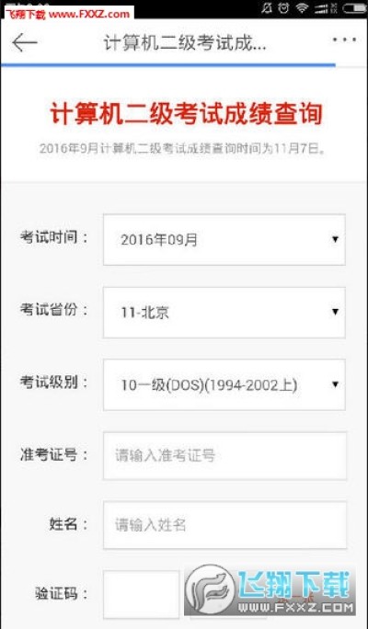Focus the 验证码 captcha input box
The width and height of the screenshot is (368, 629).
pos(142,594)
